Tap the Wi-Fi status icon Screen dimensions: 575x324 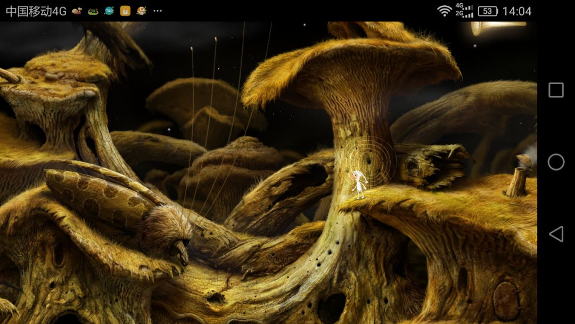click(x=445, y=11)
